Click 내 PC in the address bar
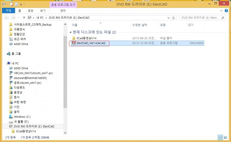The height and width of the screenshot is (142, 231). tap(40, 18)
